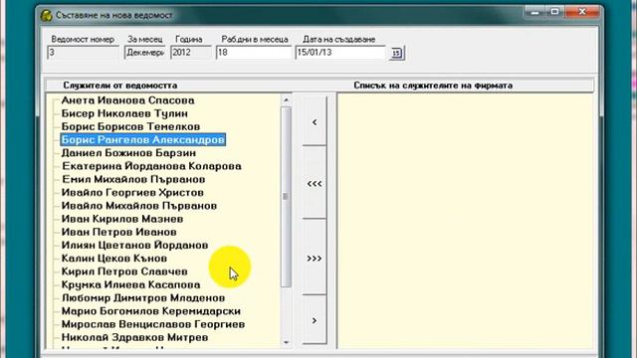This screenshot has height=358, width=637.
Task: Click the Дата на създаване date field
Action: click(x=340, y=53)
